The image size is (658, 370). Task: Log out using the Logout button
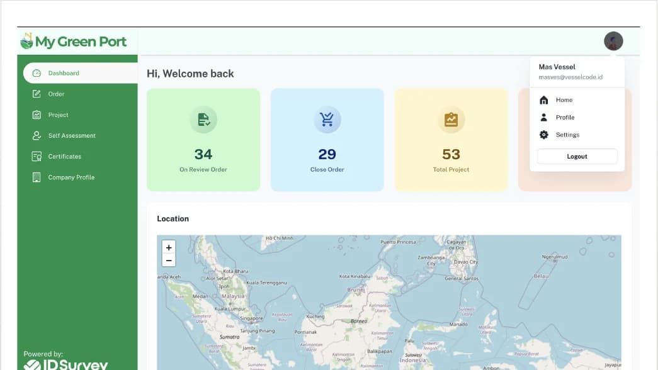pyautogui.click(x=577, y=157)
